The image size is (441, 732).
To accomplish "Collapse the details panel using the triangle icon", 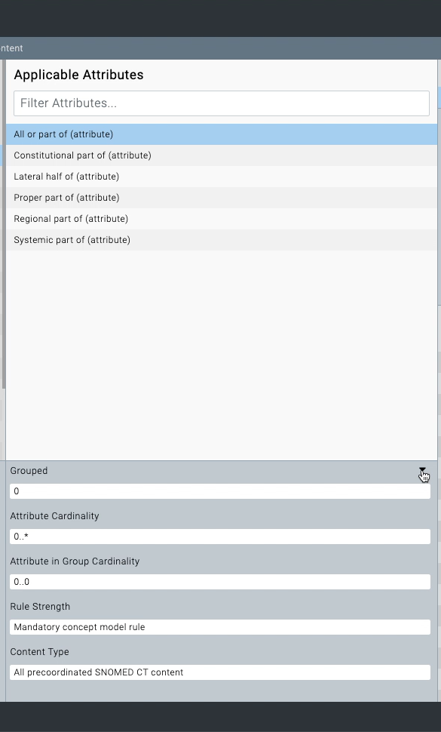I will [422, 469].
